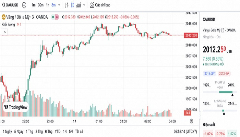Image resolution: width=240 pixels, height=137 pixels.
Task: Select the bar chart style icon
Action: pos(66,5)
